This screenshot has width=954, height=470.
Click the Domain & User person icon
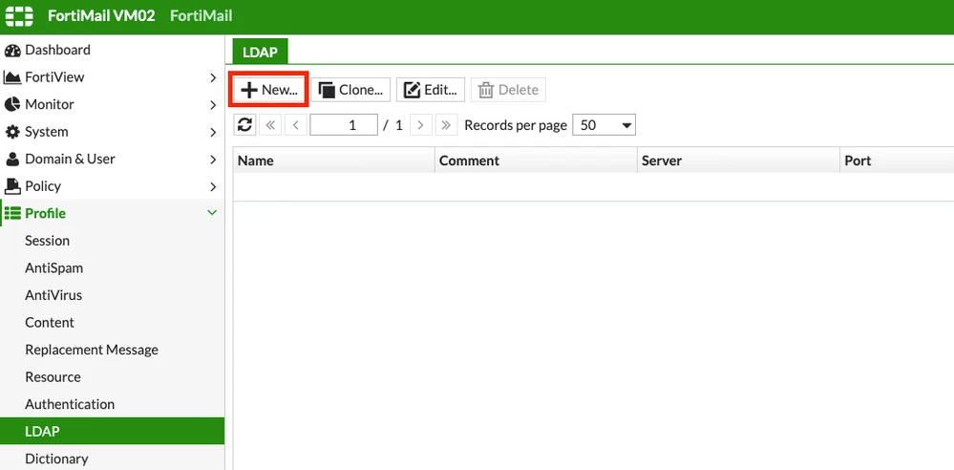point(12,159)
